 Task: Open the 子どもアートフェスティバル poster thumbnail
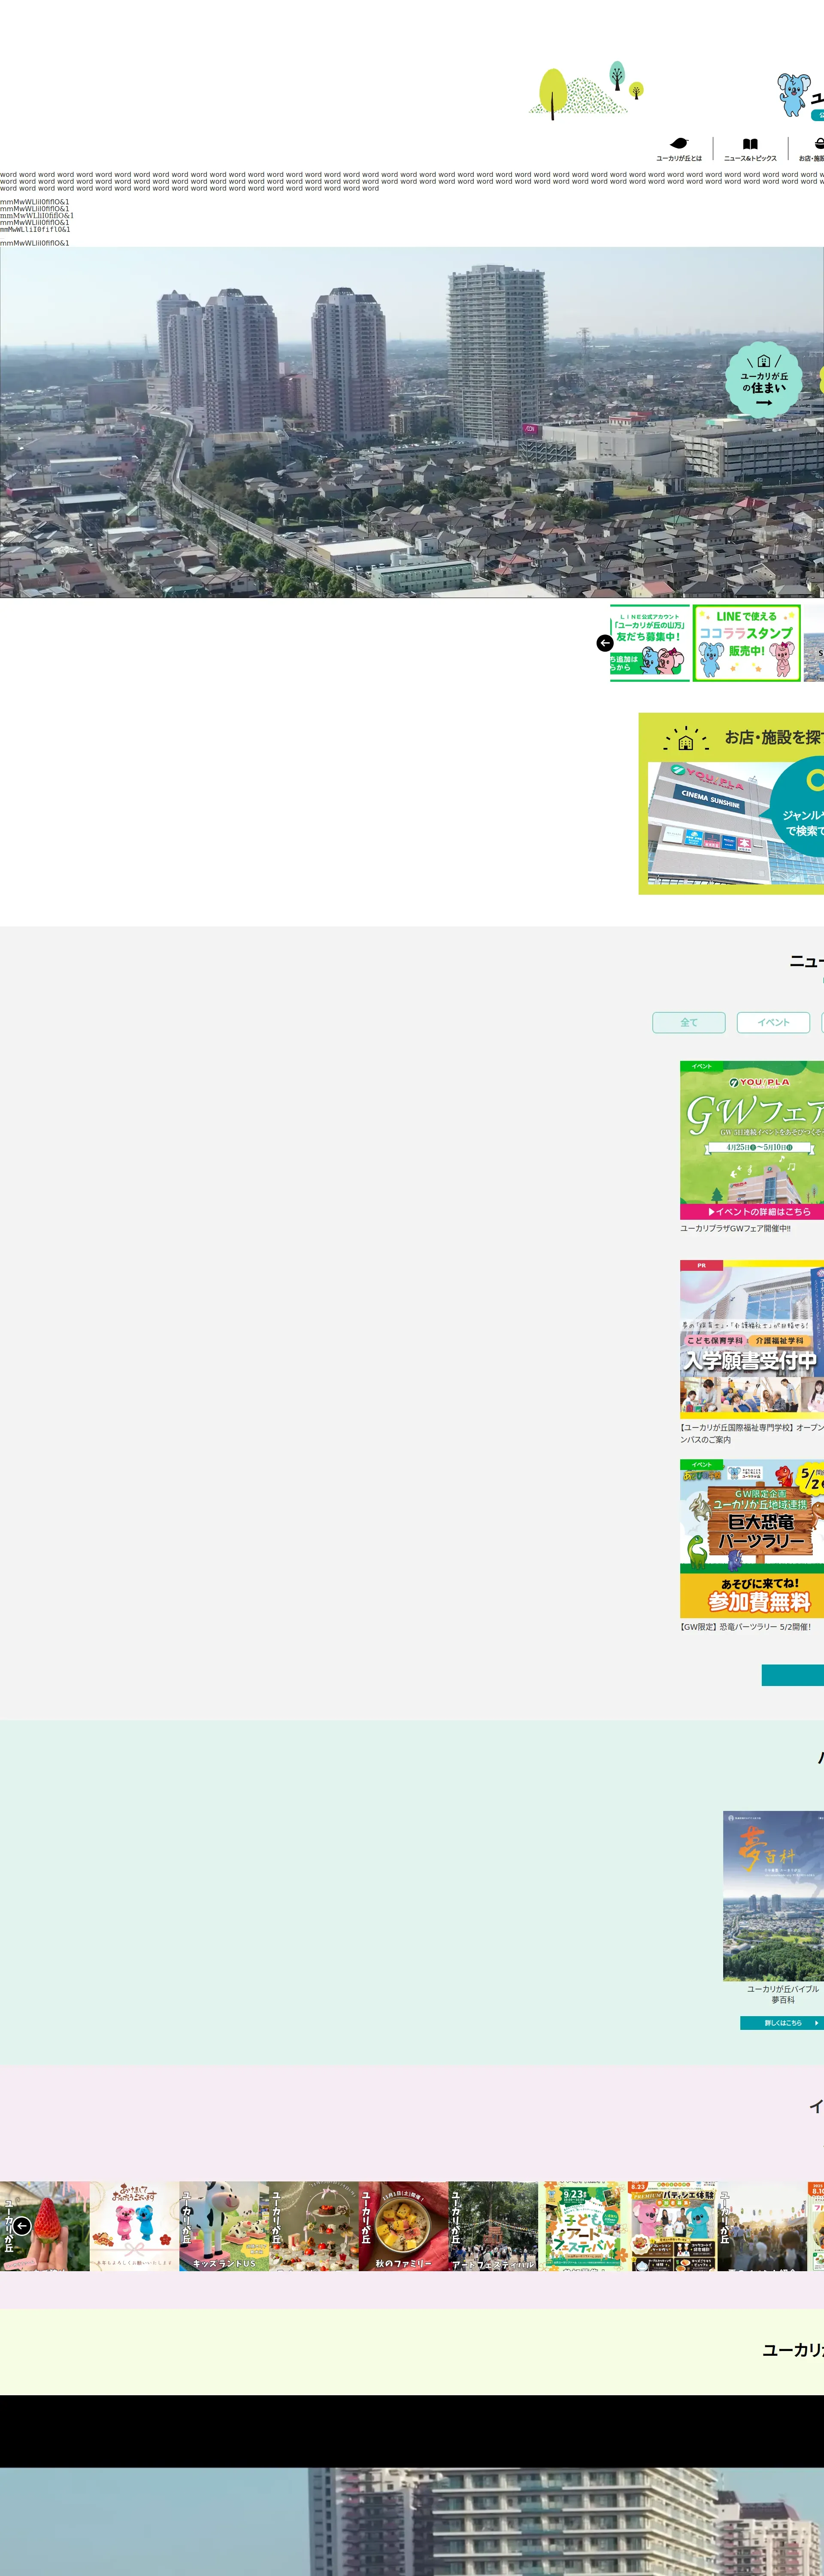[x=583, y=2226]
